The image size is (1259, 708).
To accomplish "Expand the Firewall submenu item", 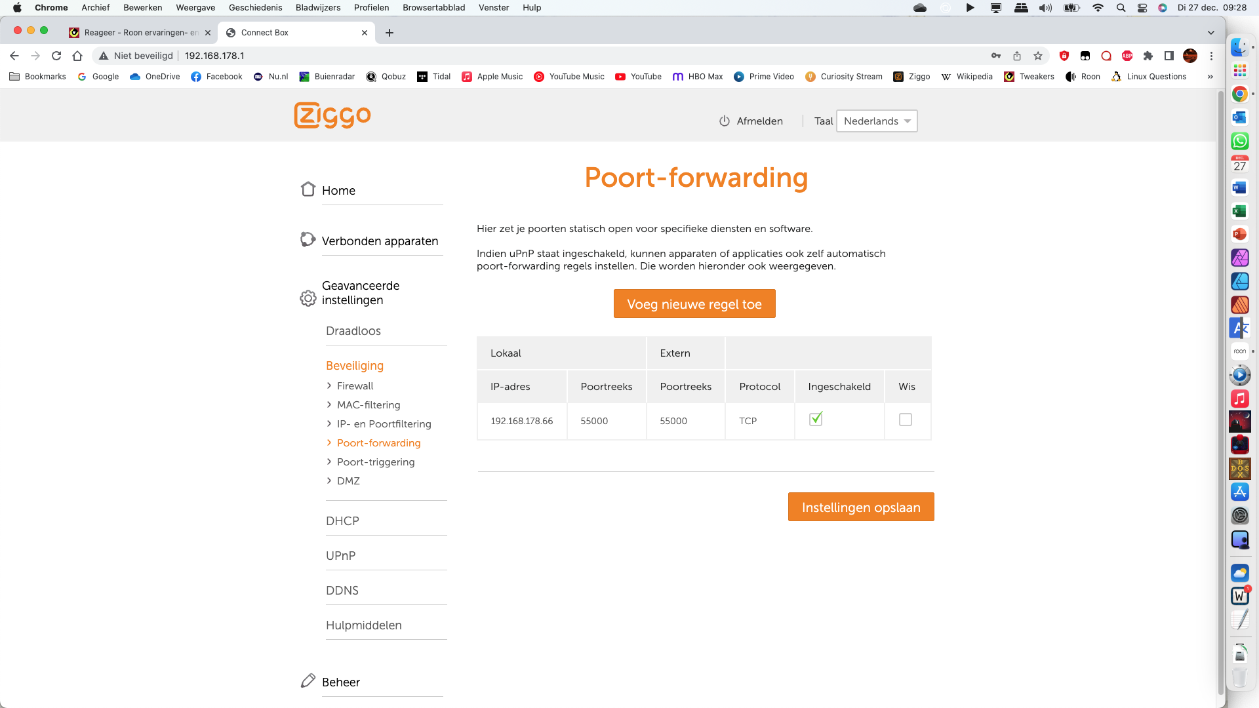I will click(355, 386).
